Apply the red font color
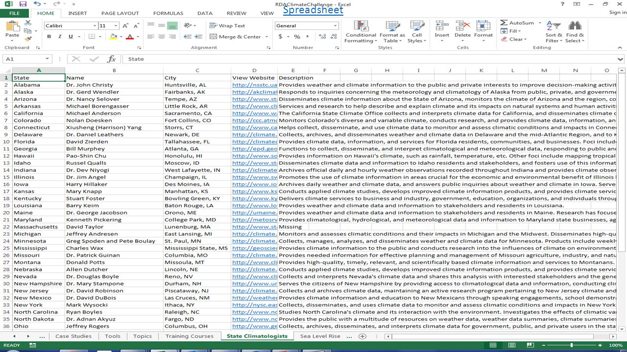Viewport: 627px width, 352px height. [130, 37]
